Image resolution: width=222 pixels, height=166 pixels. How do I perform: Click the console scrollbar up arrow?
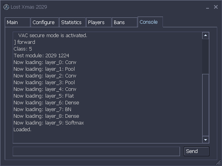(x=206, y=36)
